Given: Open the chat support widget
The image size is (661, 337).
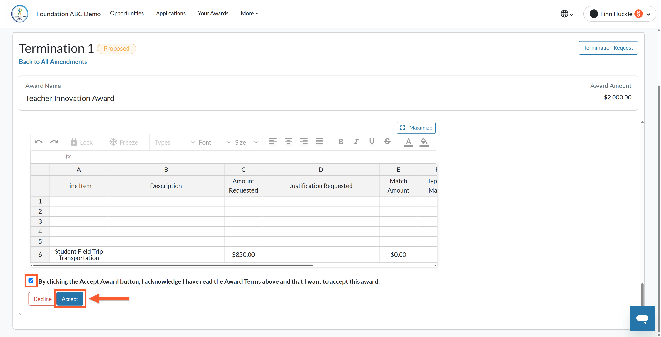Looking at the screenshot, I should [x=642, y=319].
